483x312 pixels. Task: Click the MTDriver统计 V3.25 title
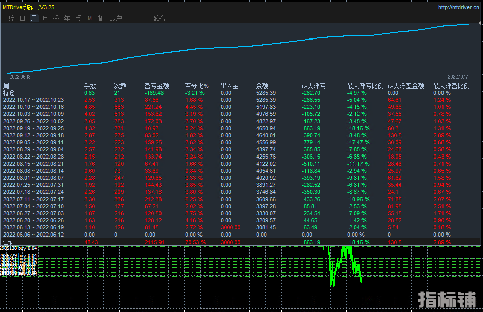[28, 7]
